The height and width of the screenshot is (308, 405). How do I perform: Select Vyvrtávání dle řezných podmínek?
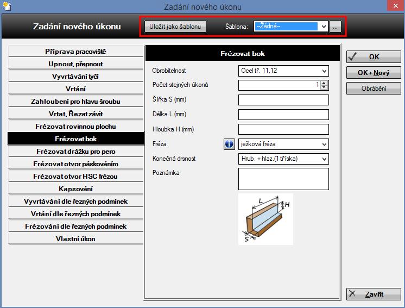point(75,202)
